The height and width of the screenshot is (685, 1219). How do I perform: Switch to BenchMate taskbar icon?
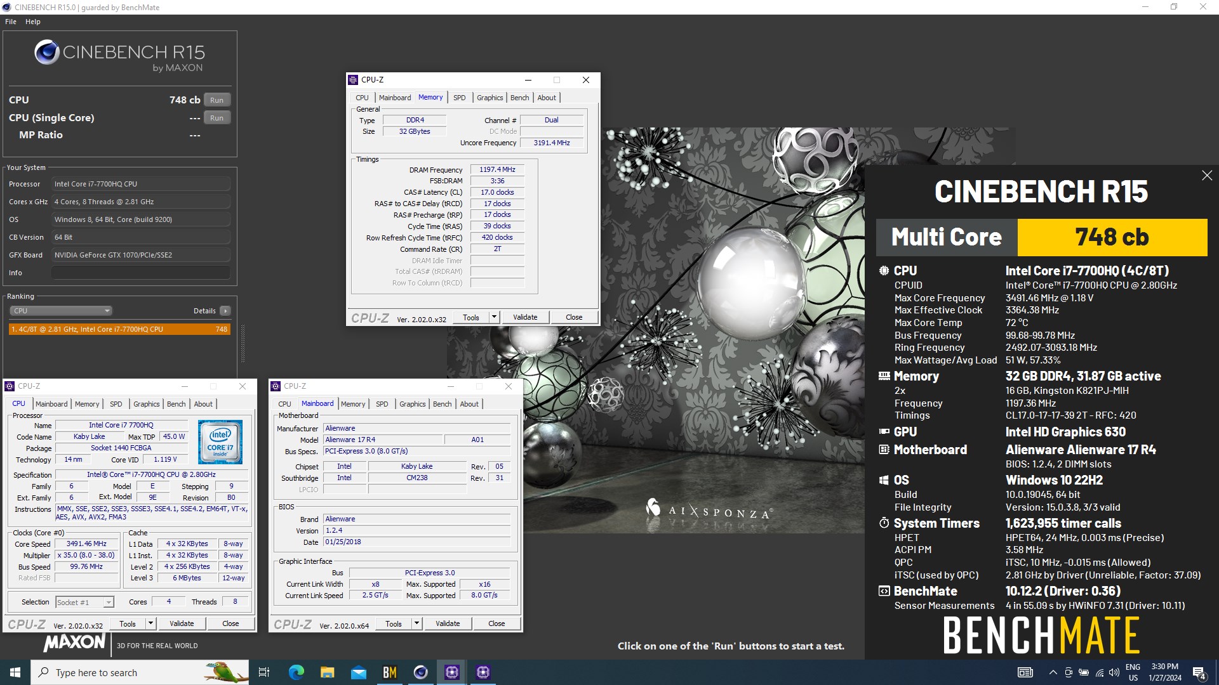click(389, 672)
